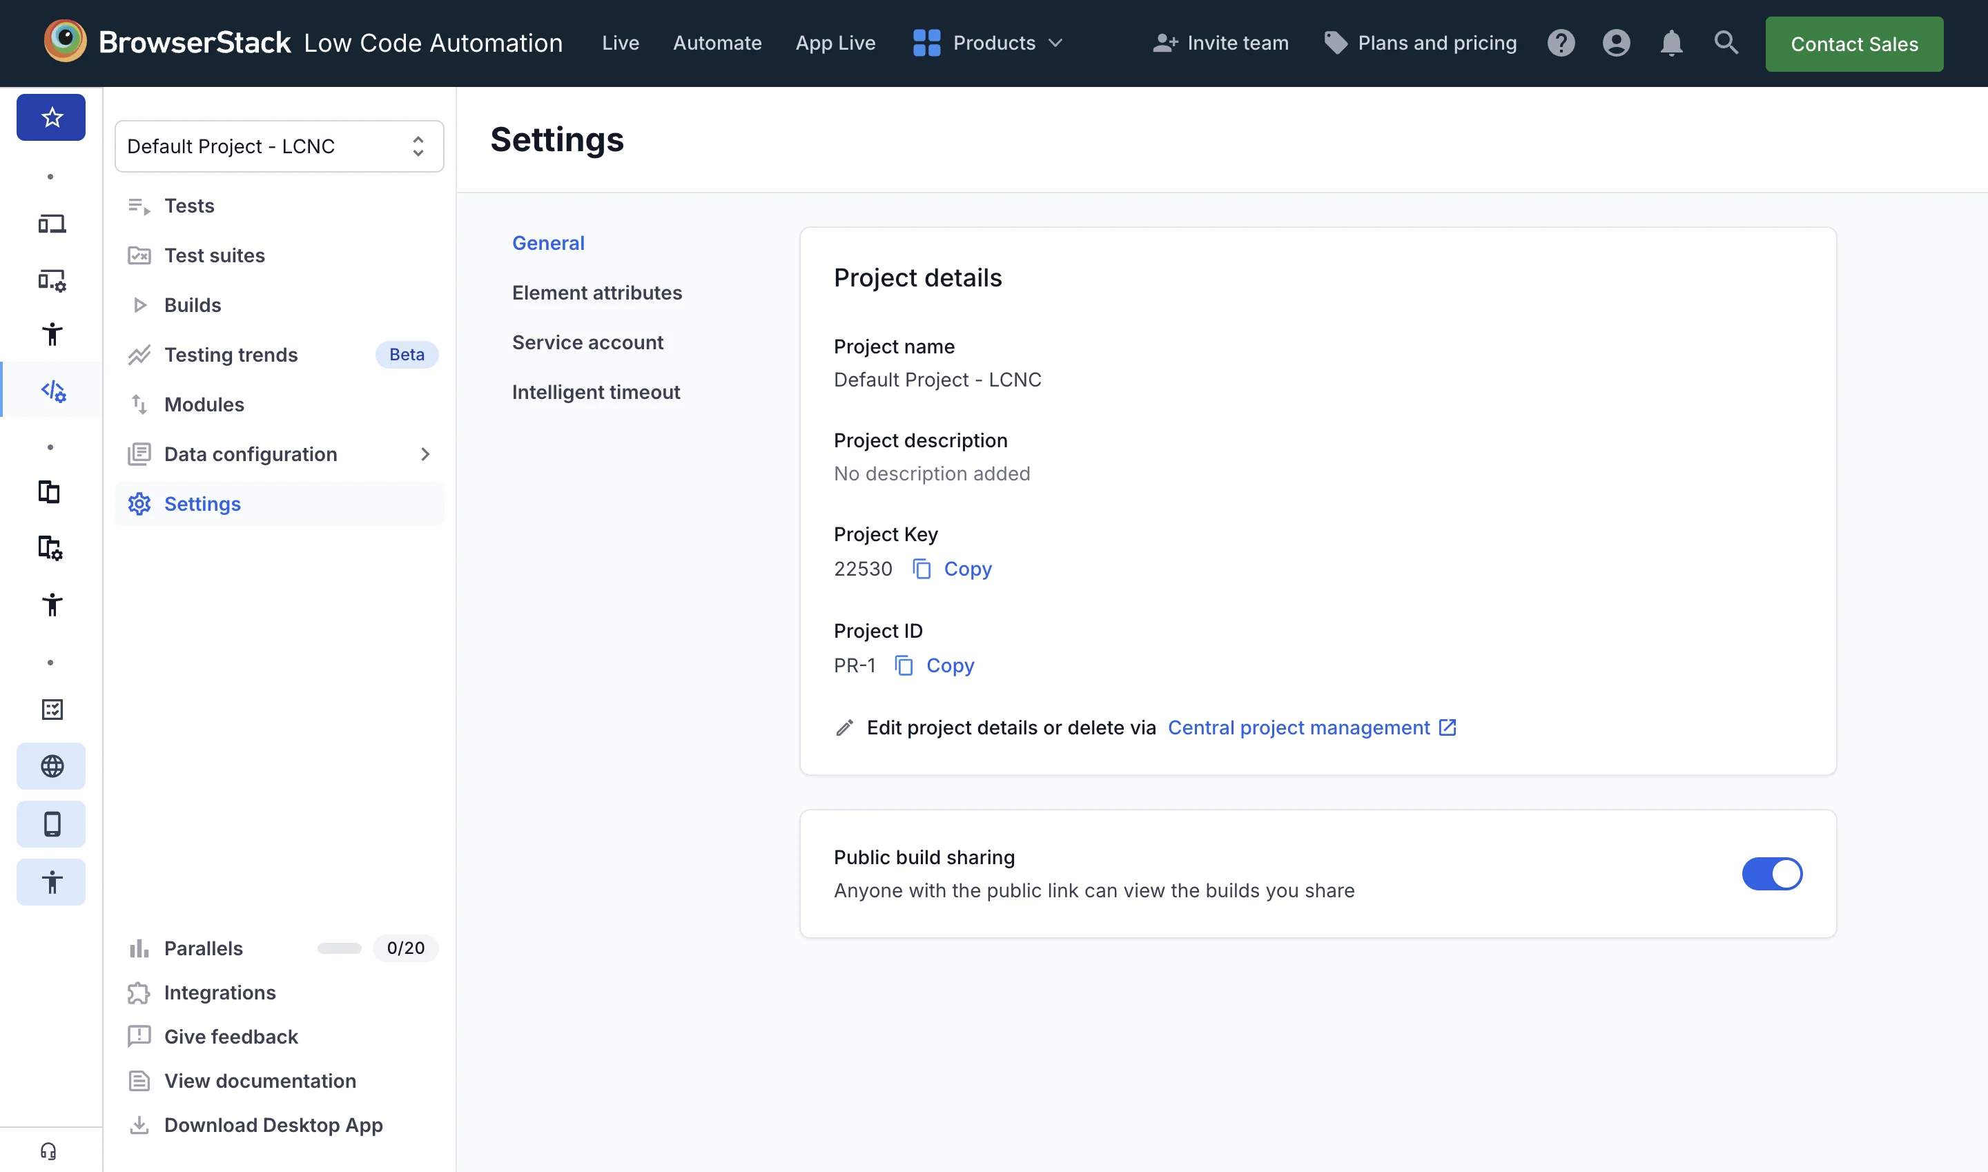Switch to General settings tab
The width and height of the screenshot is (1988, 1172).
click(548, 242)
